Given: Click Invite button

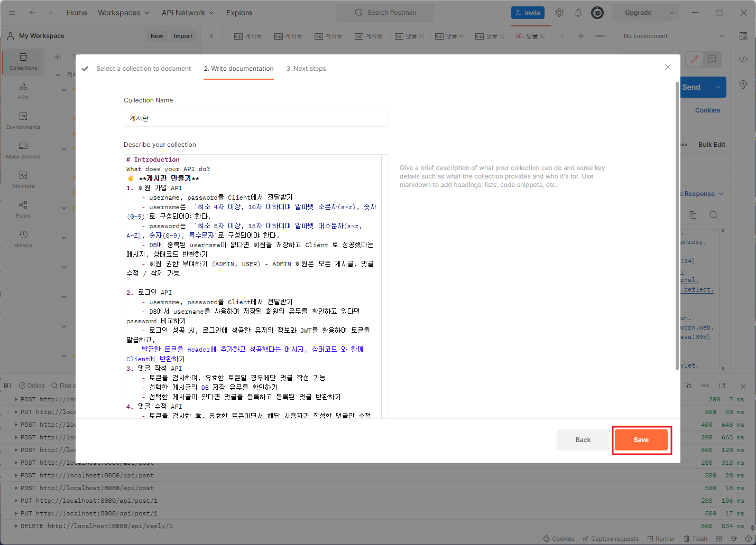Looking at the screenshot, I should click(528, 13).
